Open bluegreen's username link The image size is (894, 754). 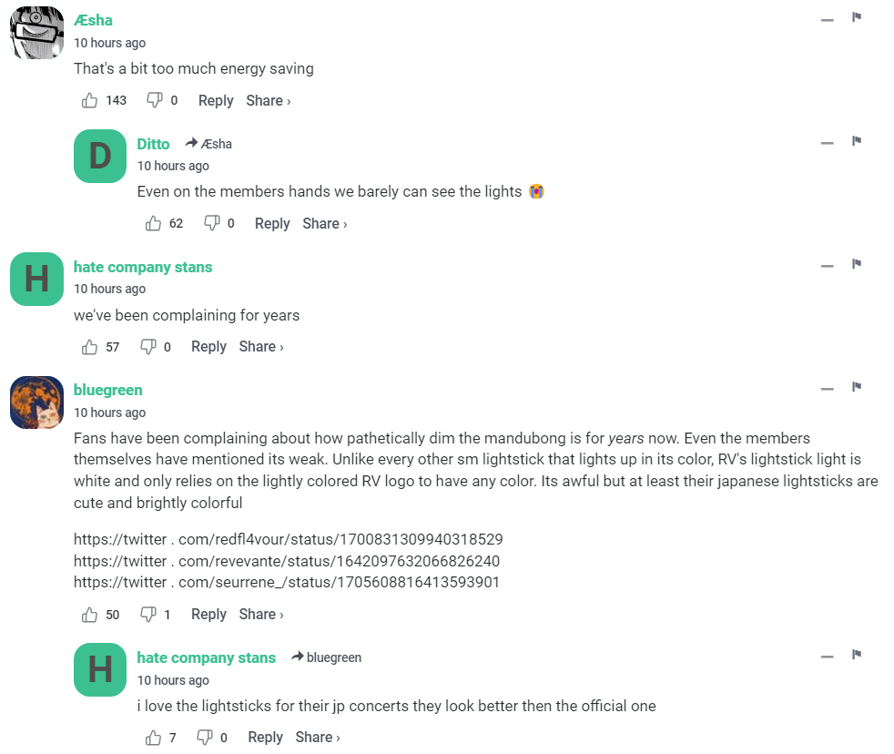pos(108,390)
